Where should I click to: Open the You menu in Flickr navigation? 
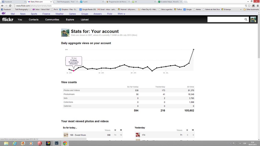pos(20,20)
